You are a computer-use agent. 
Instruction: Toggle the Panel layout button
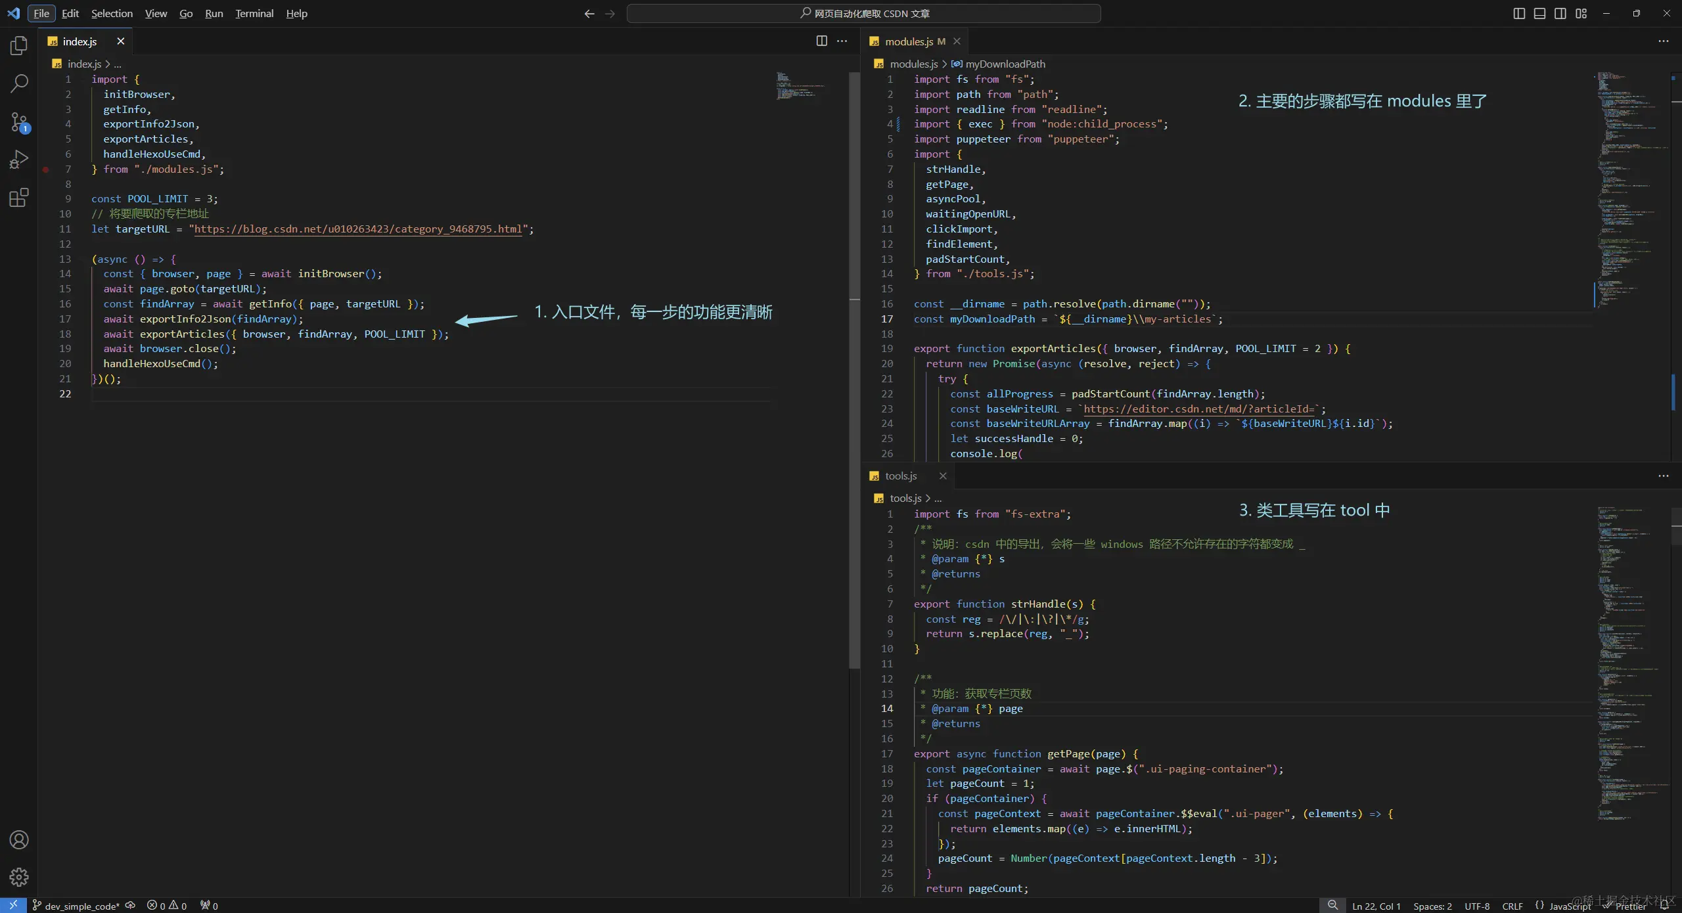(1539, 13)
